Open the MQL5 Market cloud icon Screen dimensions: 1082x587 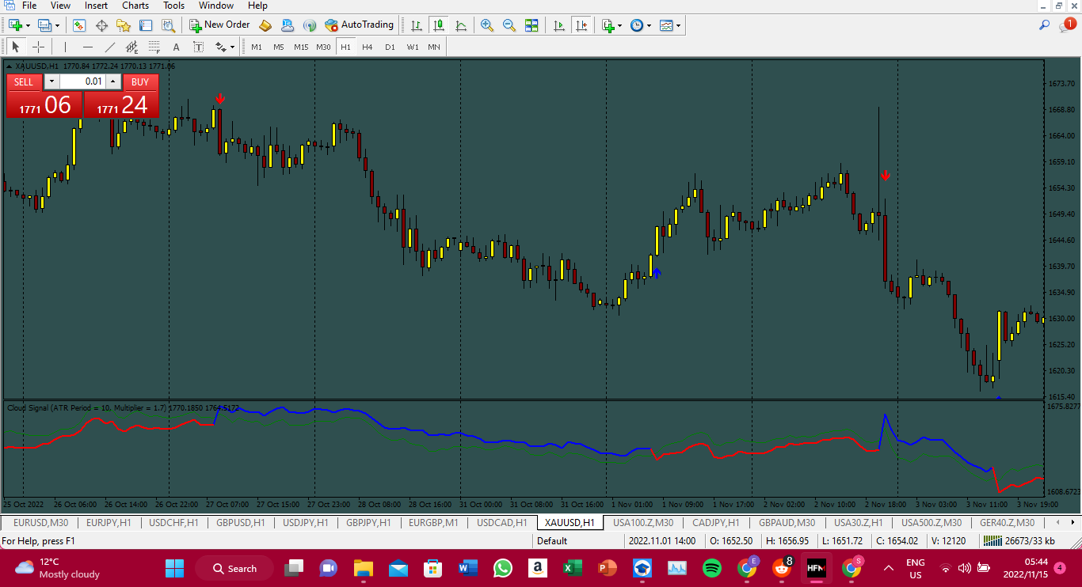click(288, 25)
